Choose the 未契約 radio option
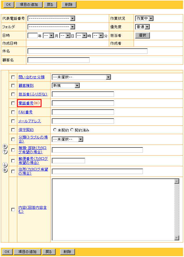Image resolution: width=184 pixels, height=257 pixels. click(x=55, y=130)
